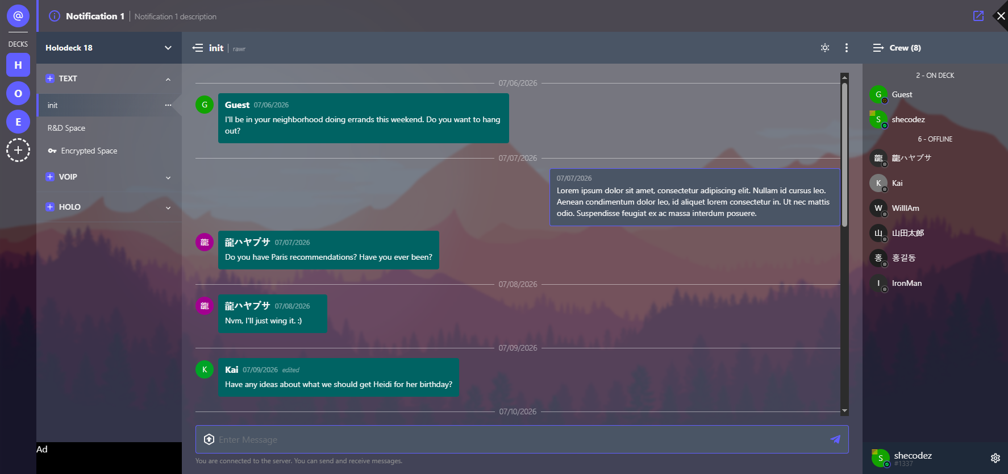Collapse the TEXT channel section
1008x474 pixels.
(168, 79)
